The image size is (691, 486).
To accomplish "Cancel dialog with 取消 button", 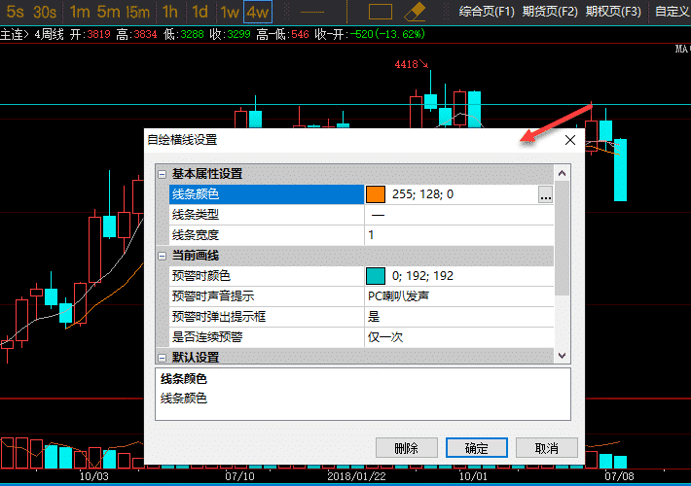I will pyautogui.click(x=546, y=448).
